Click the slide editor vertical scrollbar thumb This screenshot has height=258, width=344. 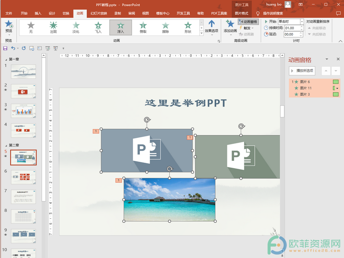[282, 111]
